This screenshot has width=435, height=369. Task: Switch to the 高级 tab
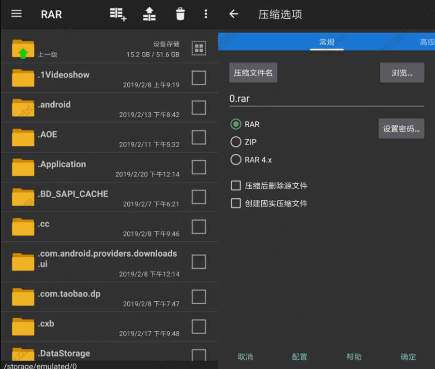(x=426, y=42)
